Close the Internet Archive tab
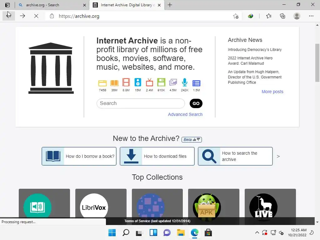Image resolution: width=320 pixels, height=240 pixels. [159, 5]
